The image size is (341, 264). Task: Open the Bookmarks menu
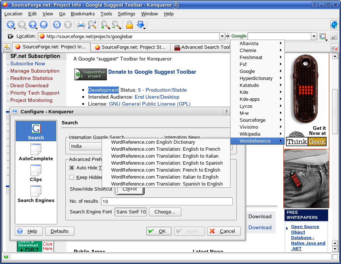[83, 14]
